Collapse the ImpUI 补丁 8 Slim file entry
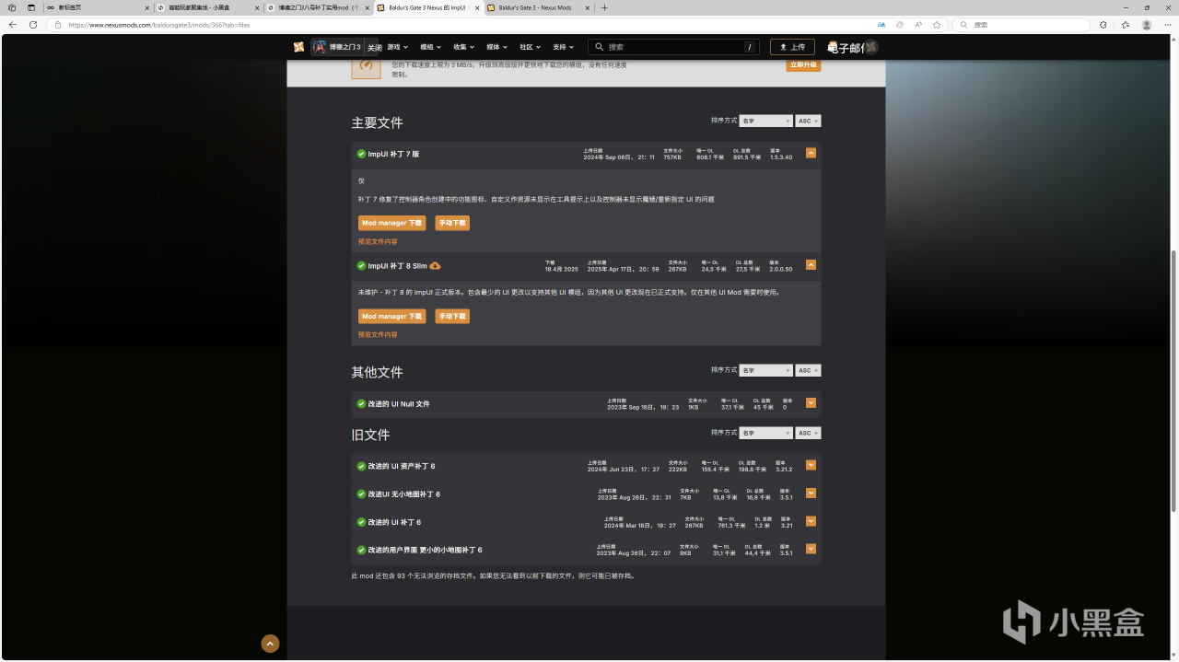 (811, 264)
